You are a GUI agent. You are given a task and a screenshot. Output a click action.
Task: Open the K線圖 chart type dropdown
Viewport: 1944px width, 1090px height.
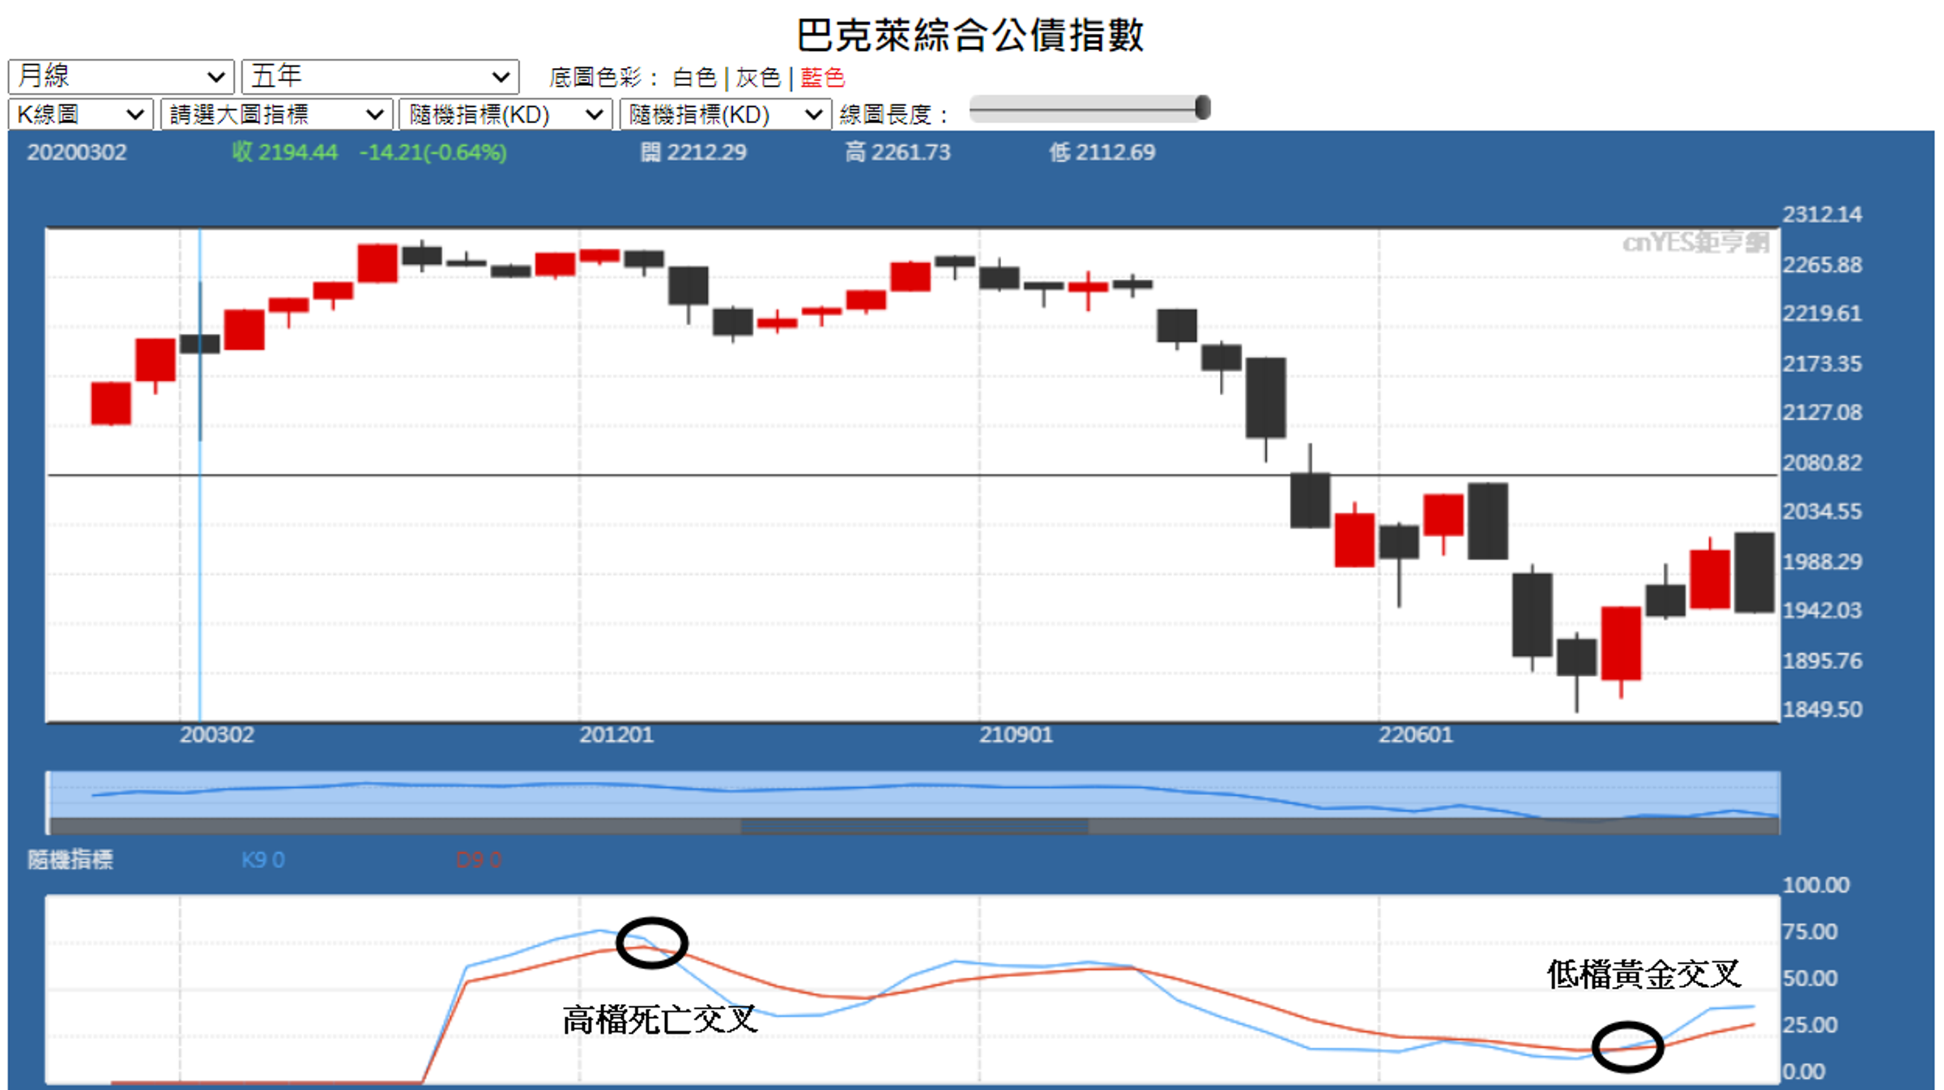point(80,114)
